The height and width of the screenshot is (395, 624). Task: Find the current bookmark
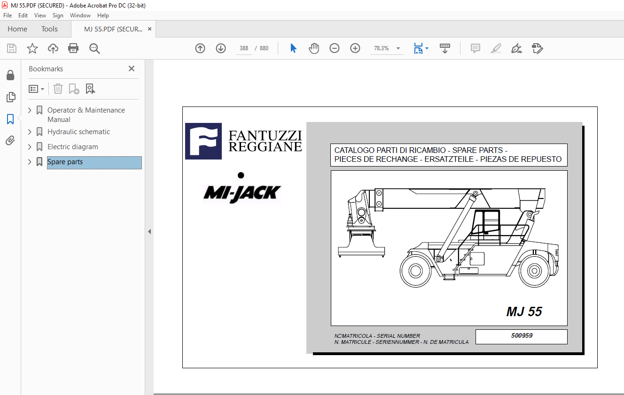point(91,89)
